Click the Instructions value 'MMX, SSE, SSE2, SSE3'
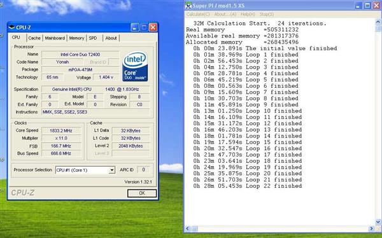Image resolution: width=382 pixels, height=238 pixels. (x=95, y=112)
